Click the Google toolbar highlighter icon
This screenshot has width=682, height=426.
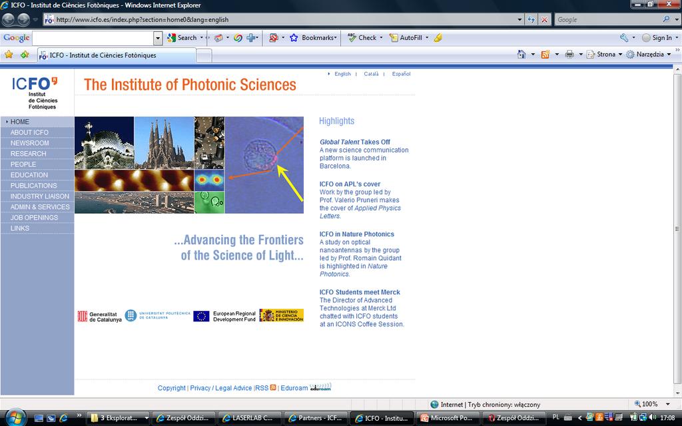(438, 38)
